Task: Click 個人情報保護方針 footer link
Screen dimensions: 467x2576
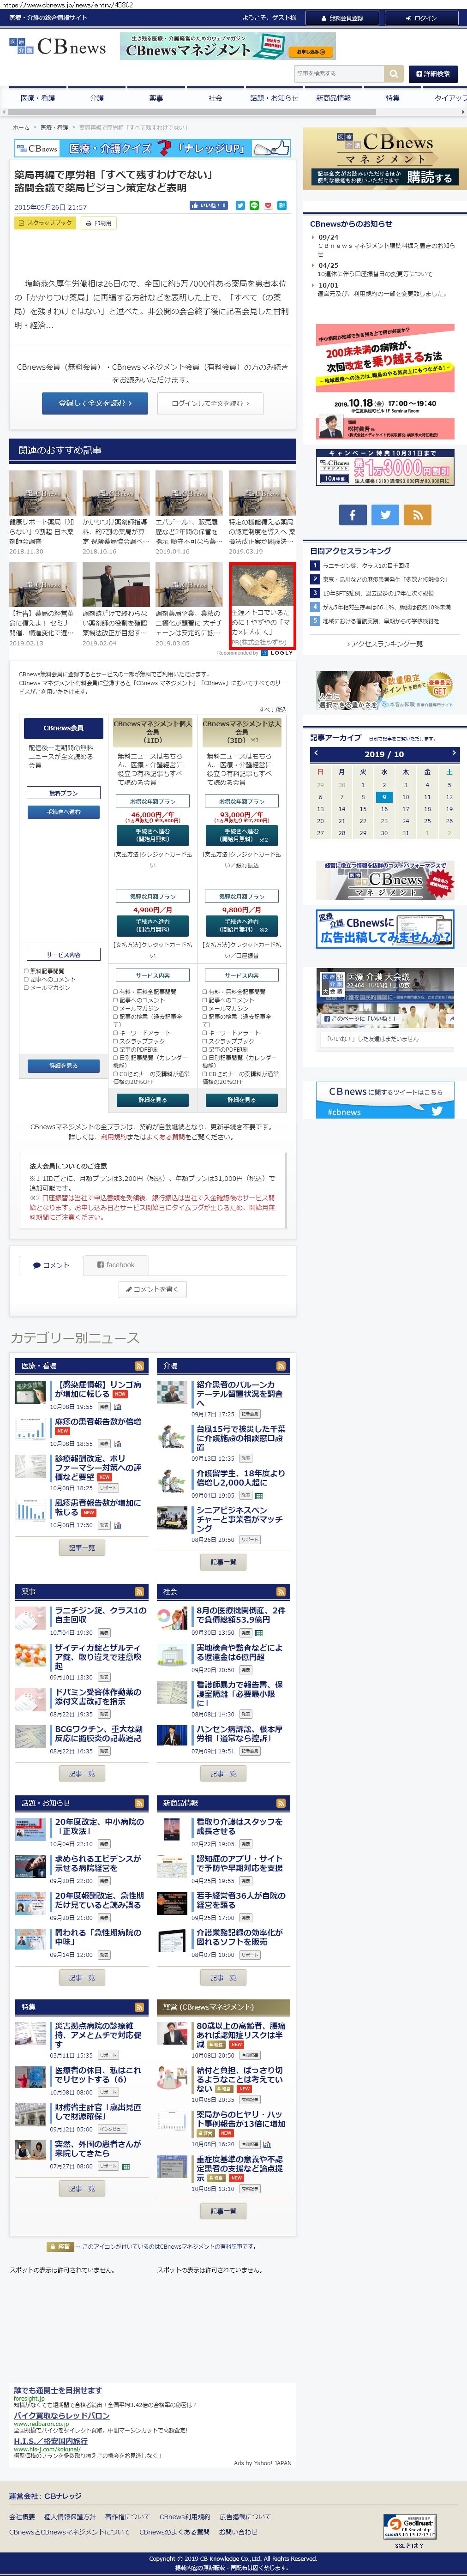Action: pyautogui.click(x=70, y=2517)
